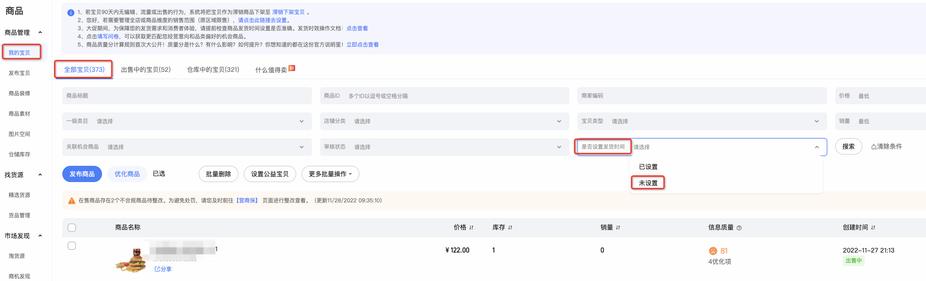
Task: Switch to 全部宝贝(373) tab
Action: 84,70
